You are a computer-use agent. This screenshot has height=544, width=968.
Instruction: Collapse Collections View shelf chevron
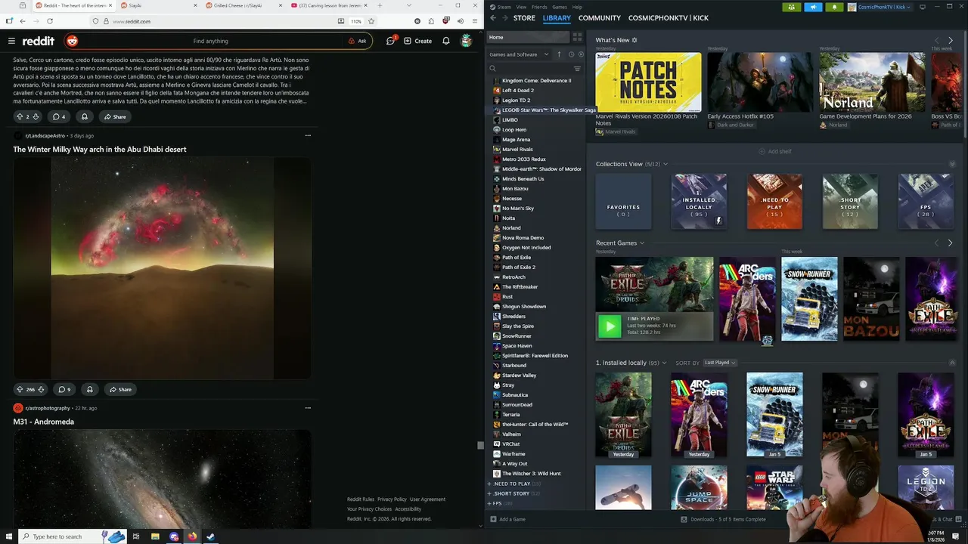pos(952,164)
